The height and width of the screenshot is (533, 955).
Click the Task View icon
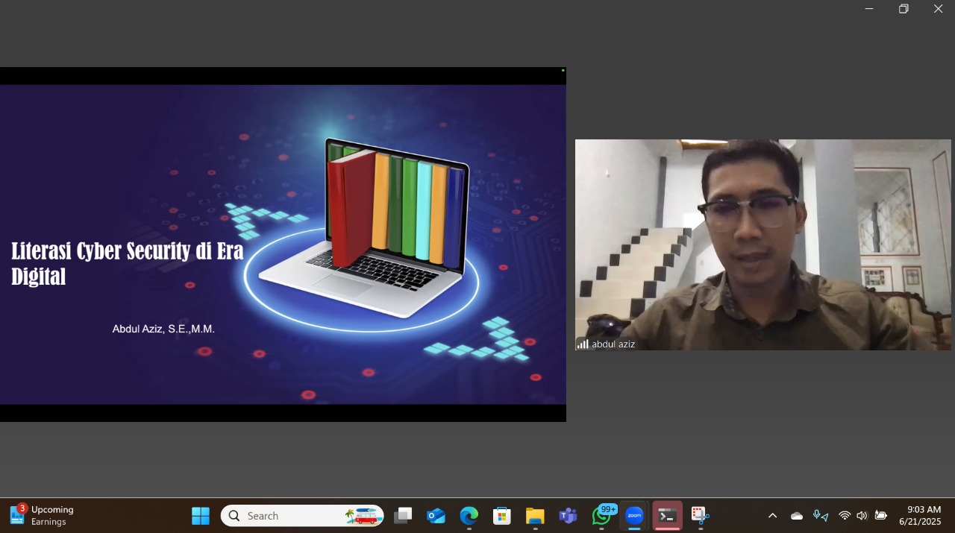[403, 515]
